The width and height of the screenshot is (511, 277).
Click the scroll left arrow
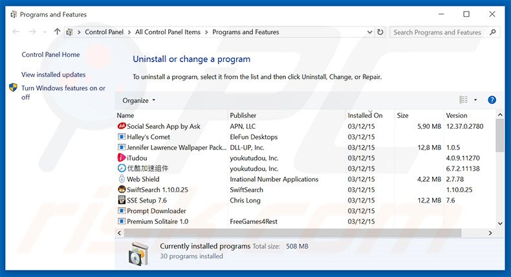point(119,233)
